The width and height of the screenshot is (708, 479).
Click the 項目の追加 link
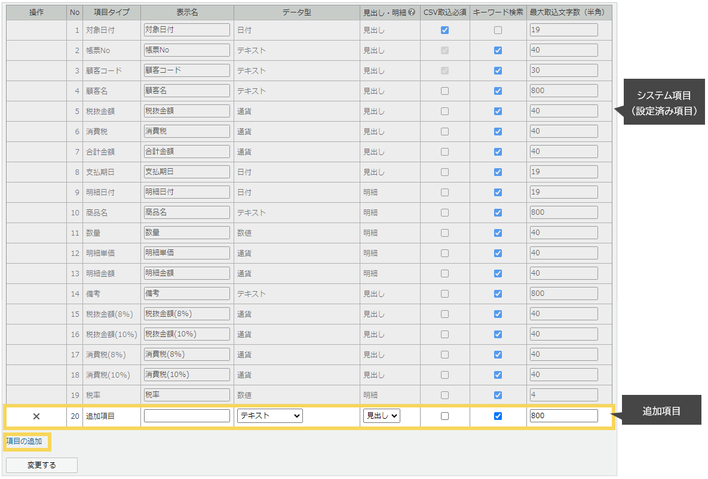(24, 441)
